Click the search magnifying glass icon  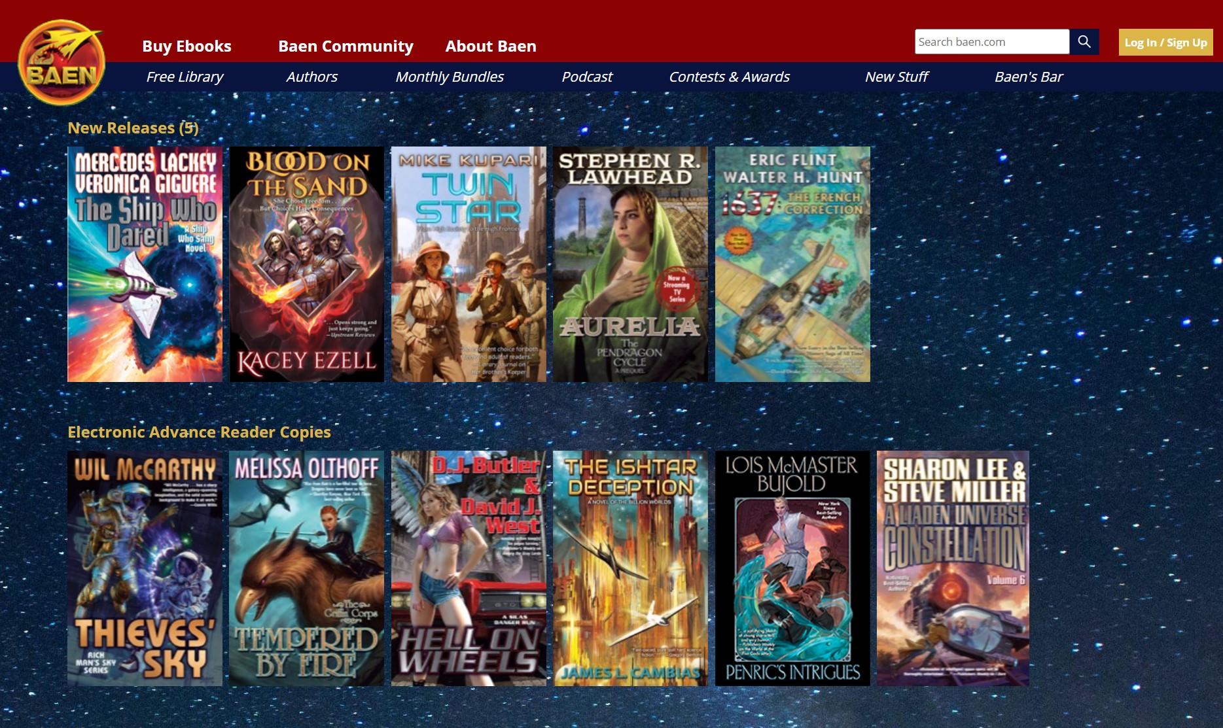(x=1084, y=41)
